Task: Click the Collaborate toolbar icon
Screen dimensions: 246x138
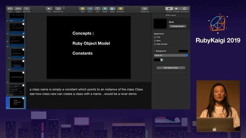Action: (145, 8)
